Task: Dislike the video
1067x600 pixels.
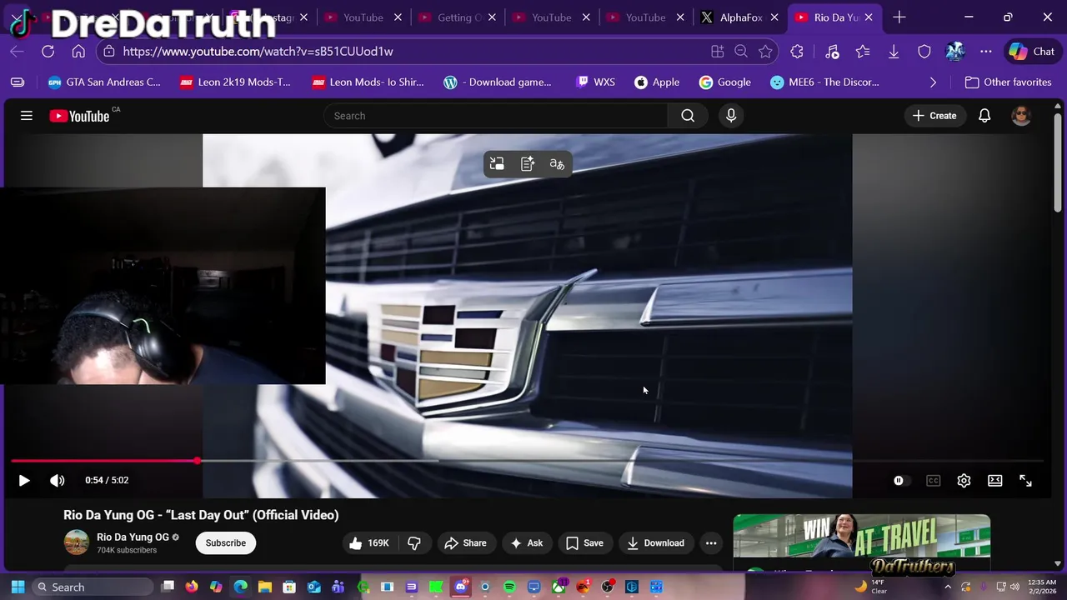Action: coord(414,543)
